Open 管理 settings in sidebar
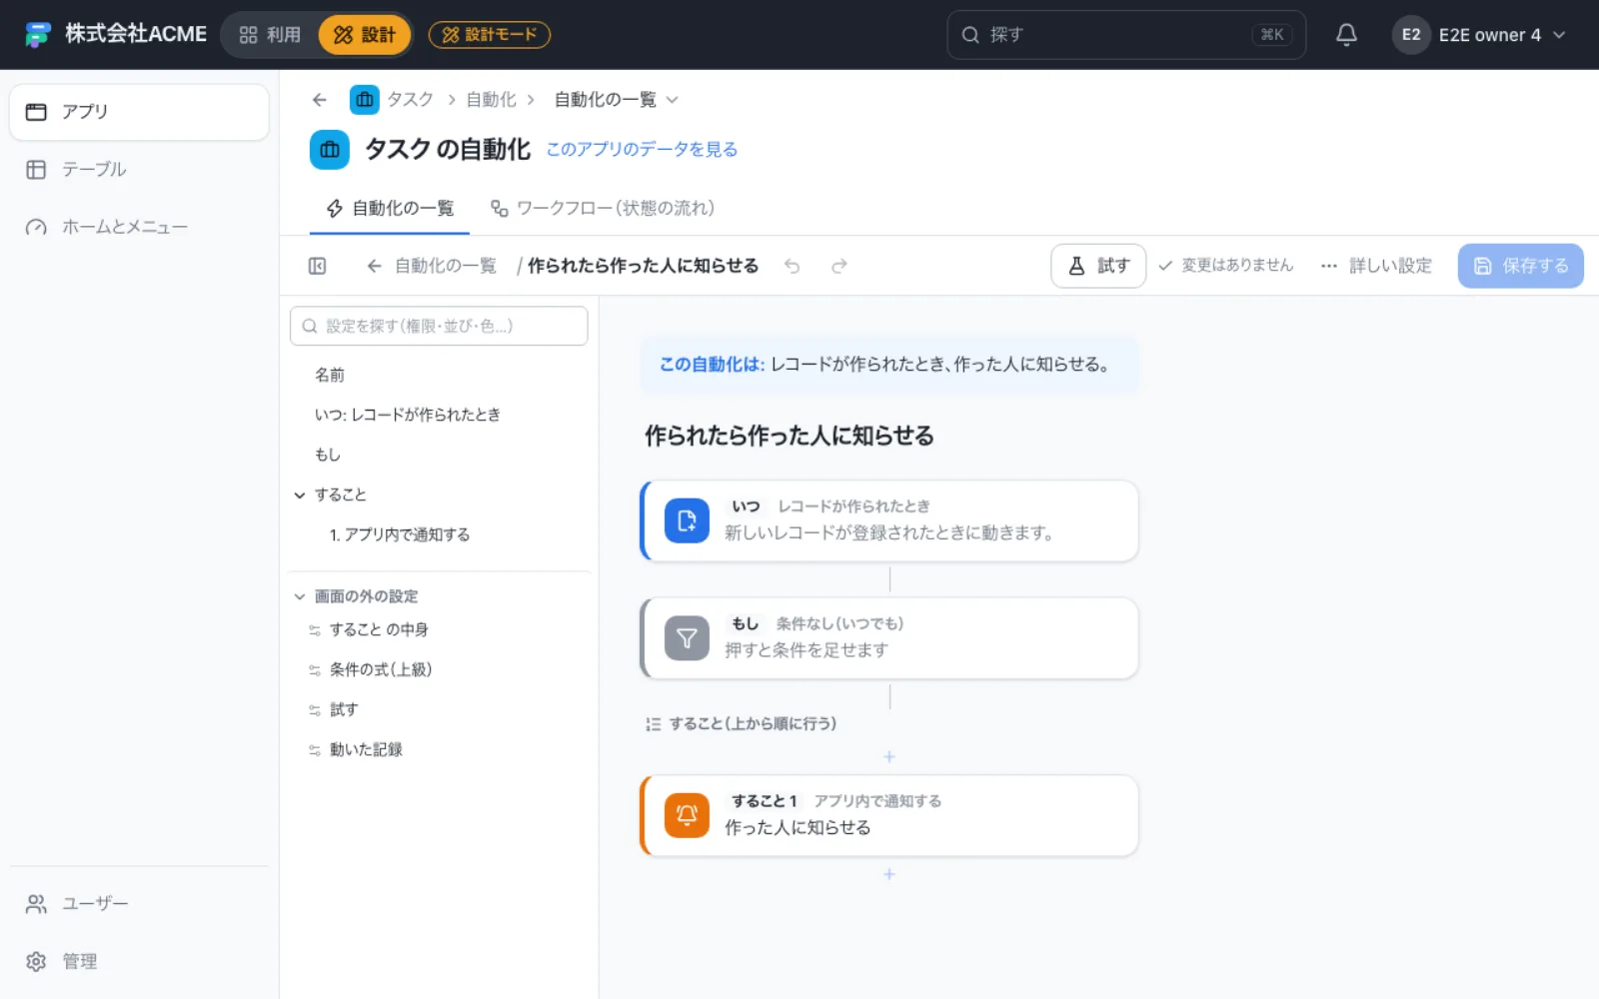Screen dimensions: 1599x999 pyautogui.click(x=139, y=961)
